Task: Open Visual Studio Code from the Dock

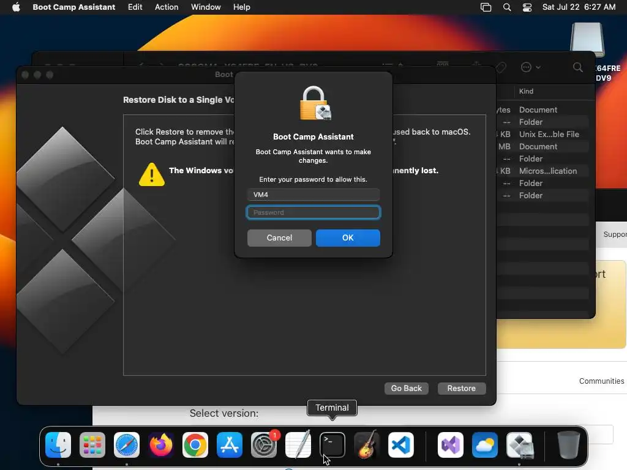Action: 401,445
